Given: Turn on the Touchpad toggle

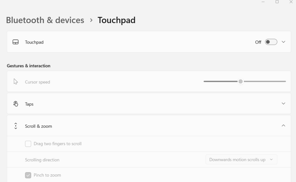Looking at the screenshot, I should (271, 42).
